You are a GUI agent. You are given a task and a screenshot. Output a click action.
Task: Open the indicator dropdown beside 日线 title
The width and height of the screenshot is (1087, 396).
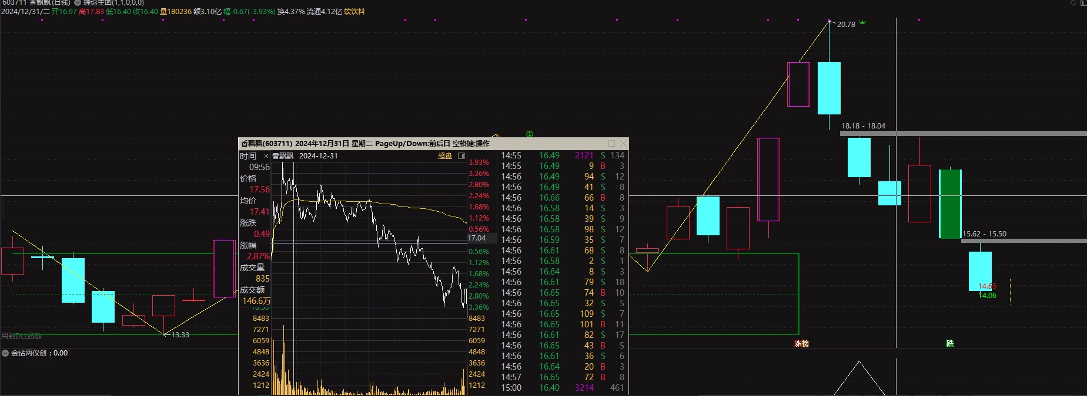pyautogui.click(x=78, y=3)
